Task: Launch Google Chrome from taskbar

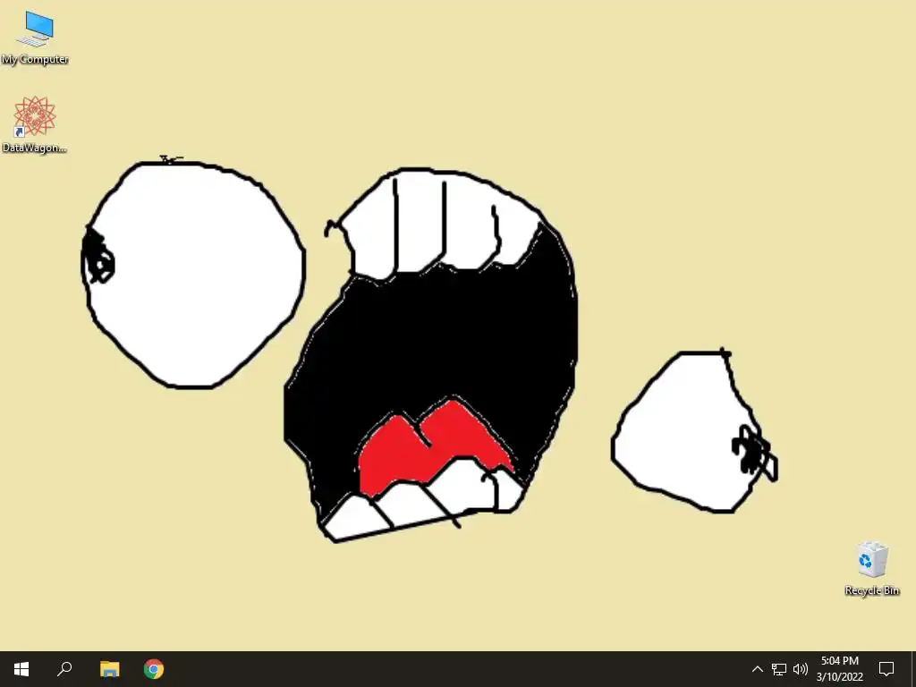Action: click(154, 669)
